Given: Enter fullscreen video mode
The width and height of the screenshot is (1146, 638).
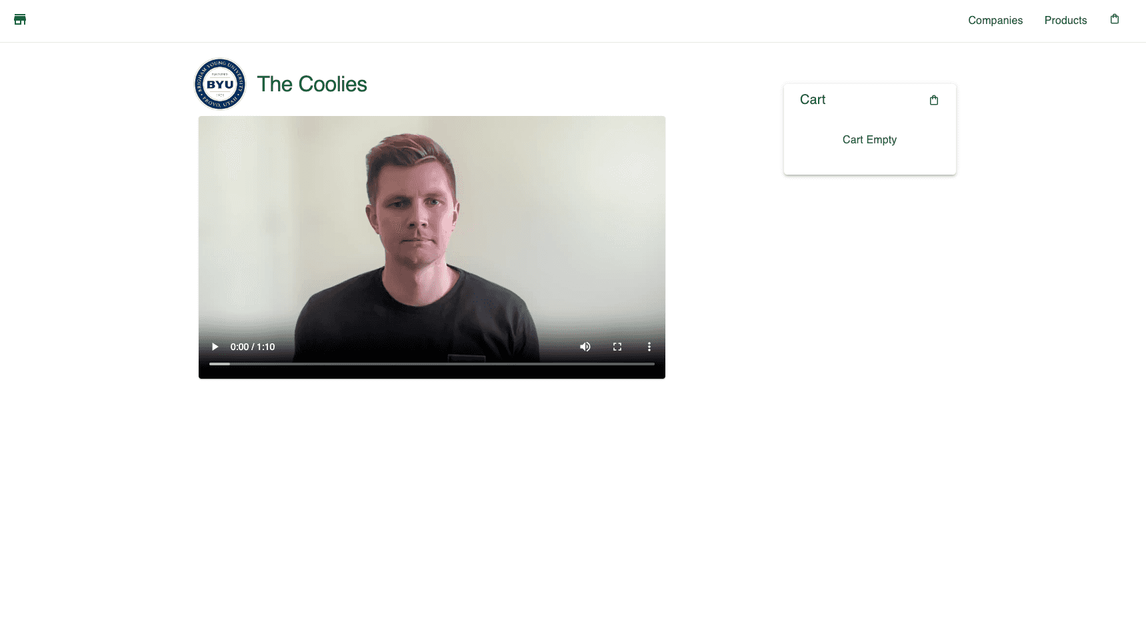Looking at the screenshot, I should (617, 347).
